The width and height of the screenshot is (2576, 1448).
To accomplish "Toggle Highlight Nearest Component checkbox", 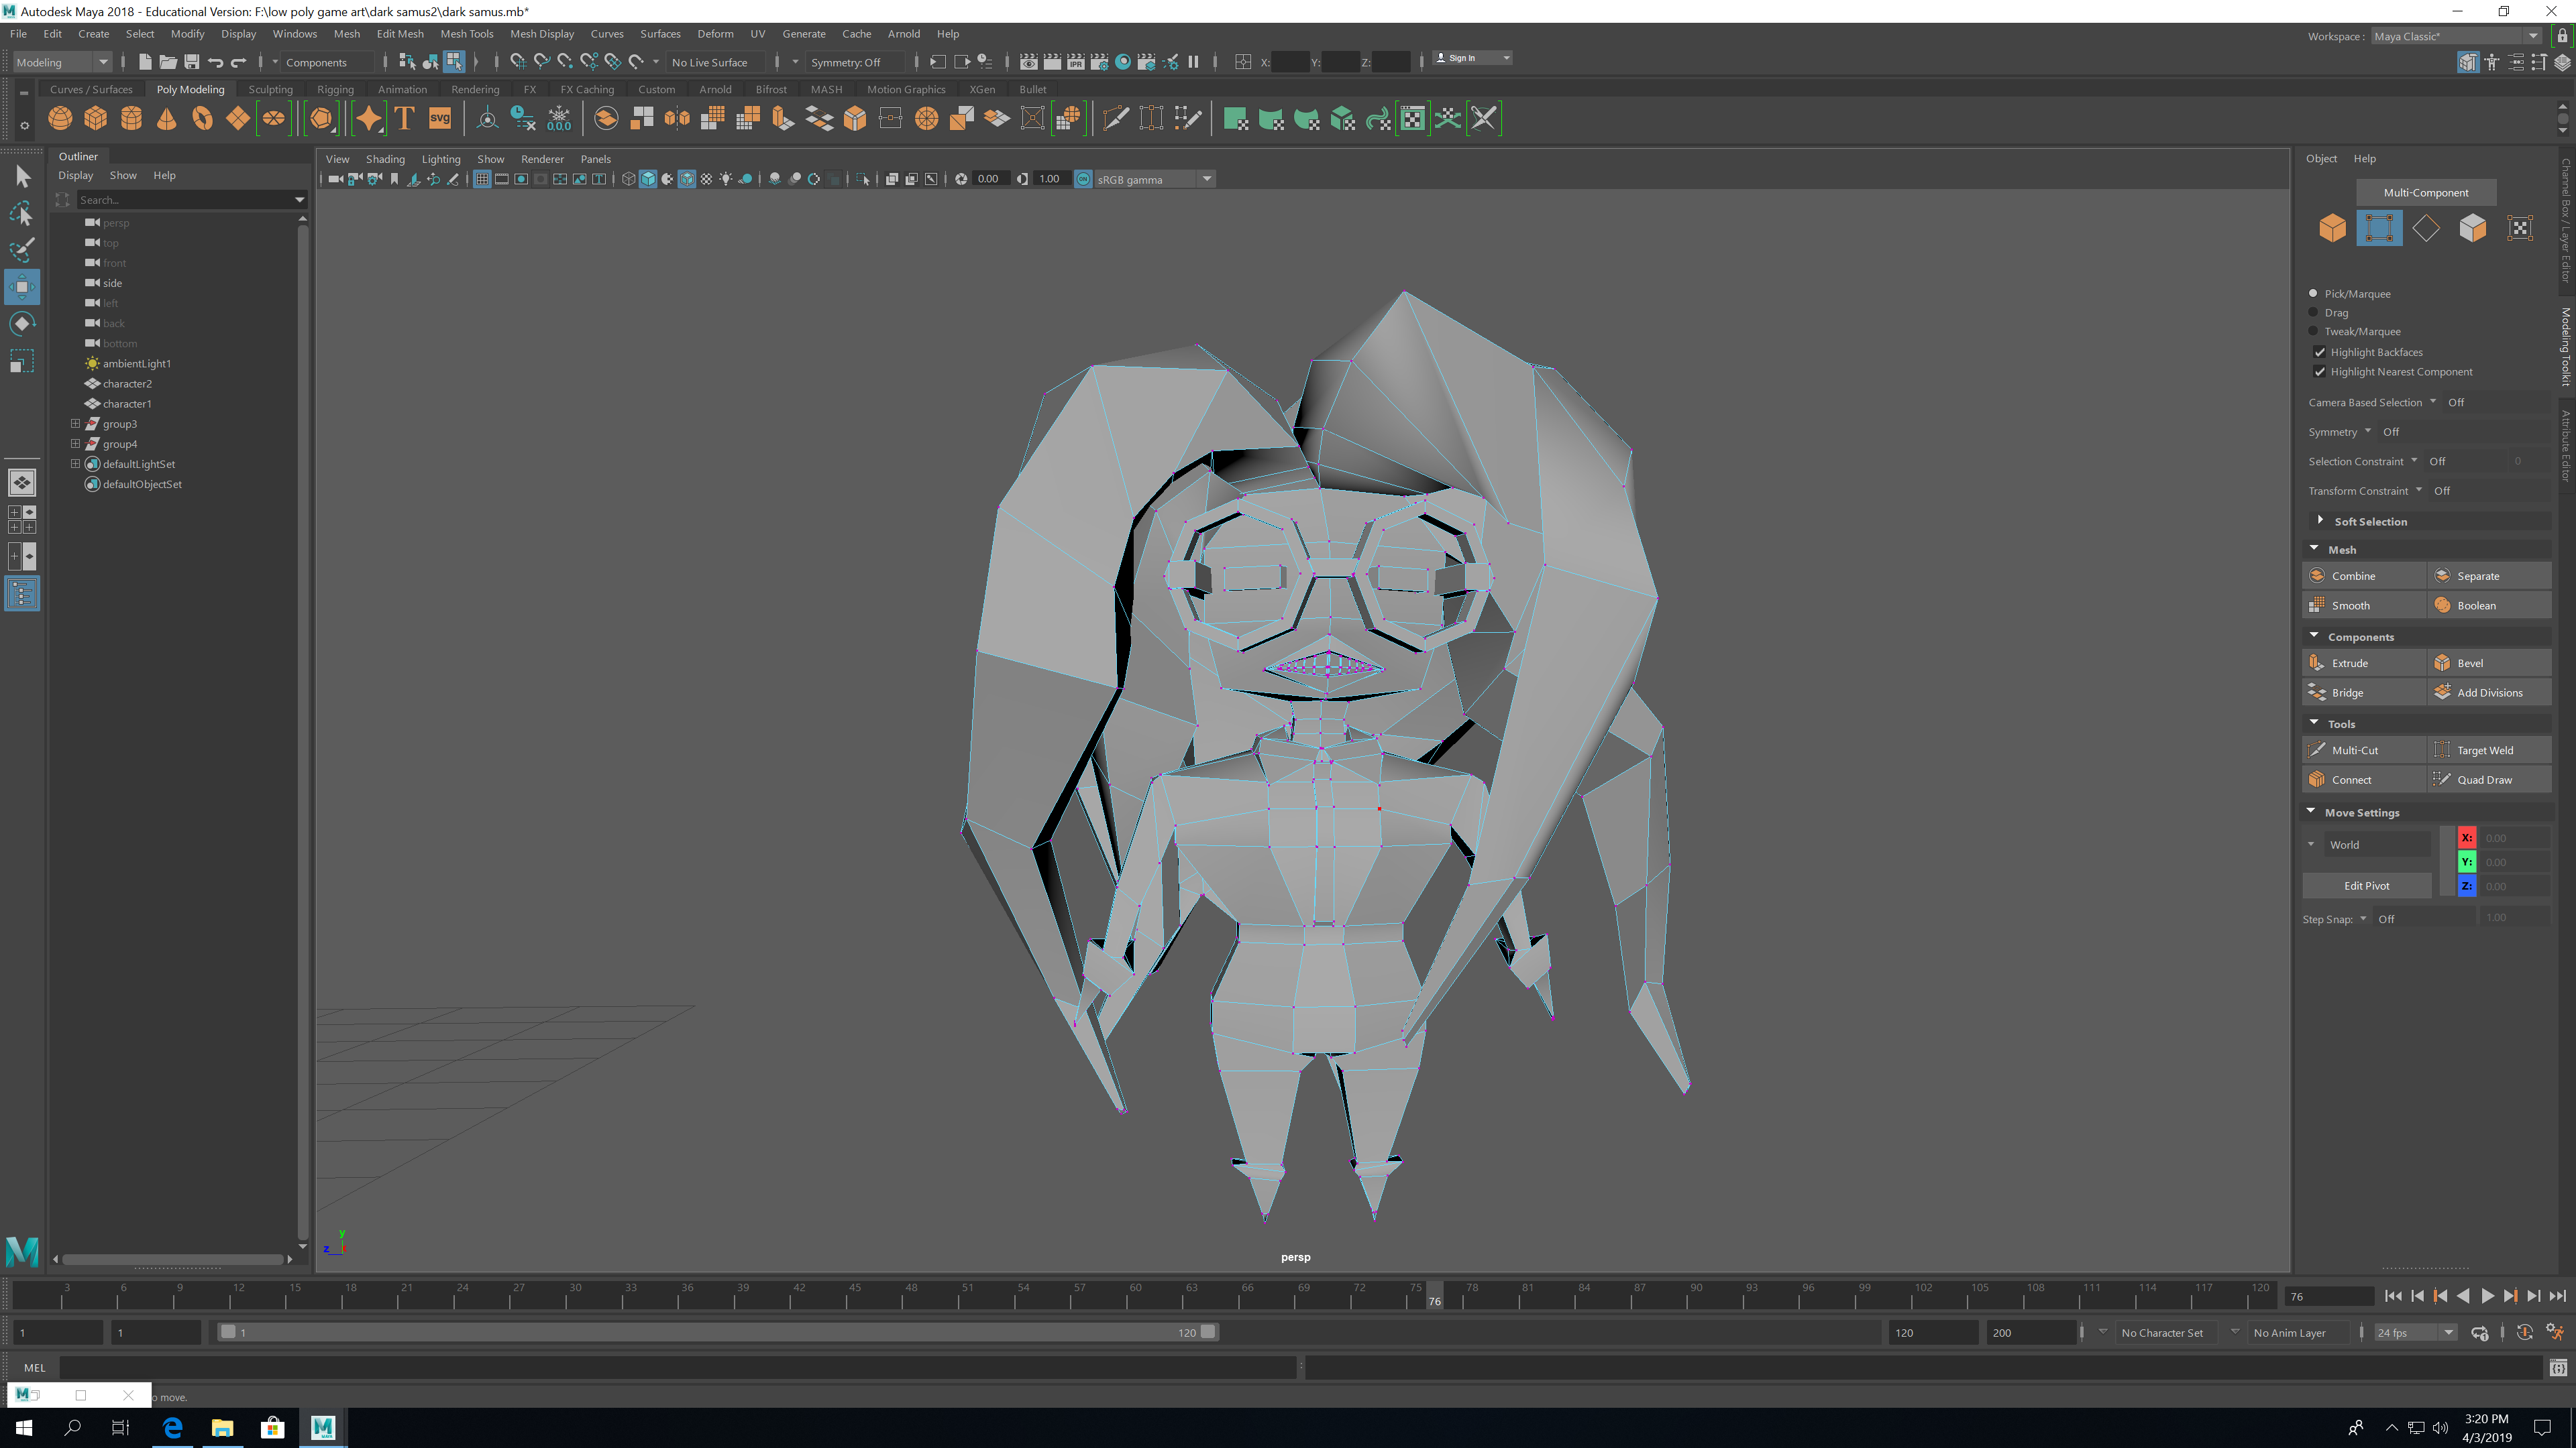I will pyautogui.click(x=2320, y=372).
